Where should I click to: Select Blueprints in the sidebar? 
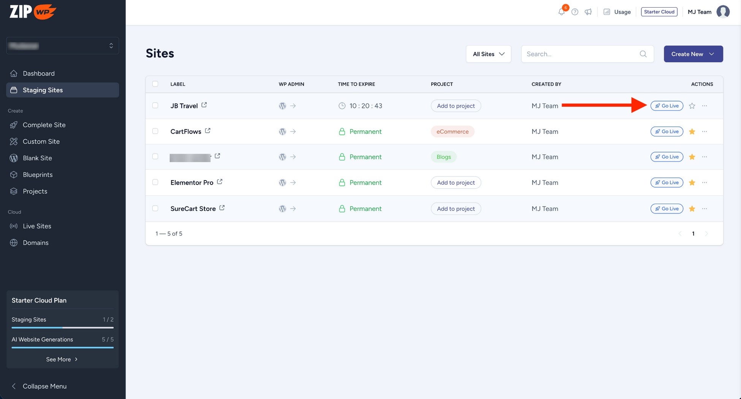(38, 174)
